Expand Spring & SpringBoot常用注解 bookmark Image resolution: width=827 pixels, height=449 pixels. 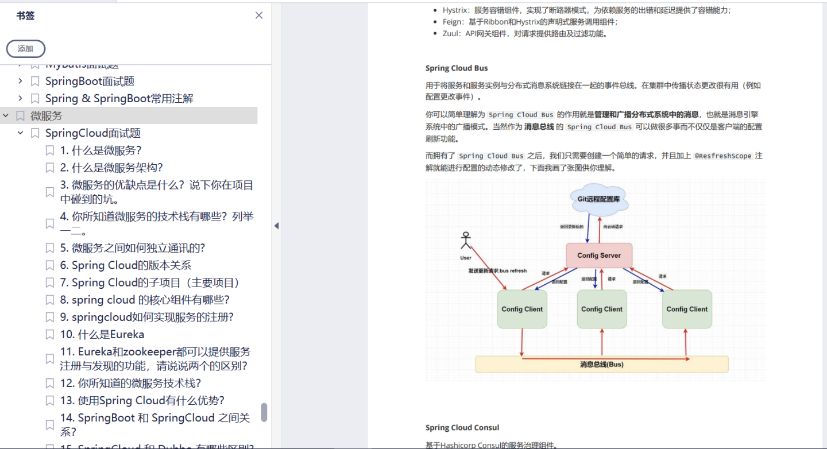[21, 99]
